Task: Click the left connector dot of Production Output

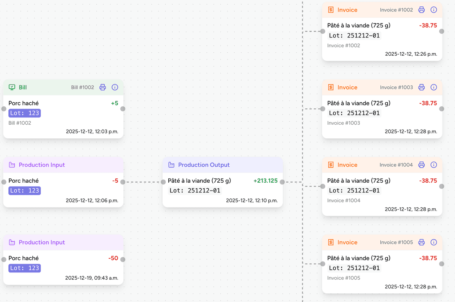Action: 163,182
